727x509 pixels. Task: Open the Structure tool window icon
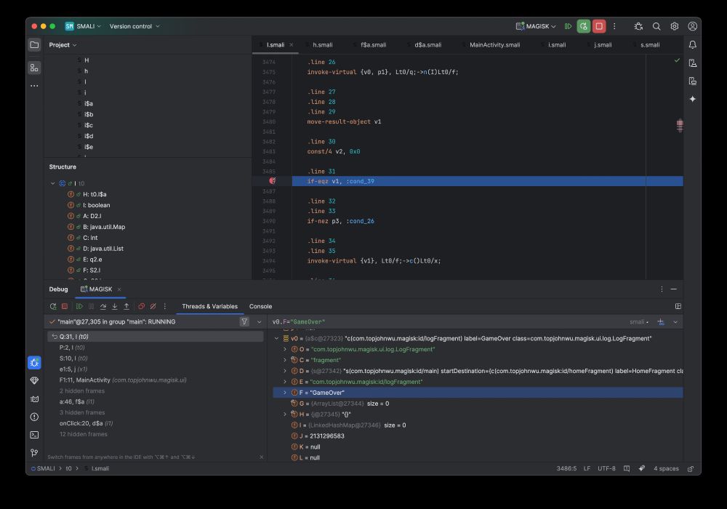(x=34, y=68)
